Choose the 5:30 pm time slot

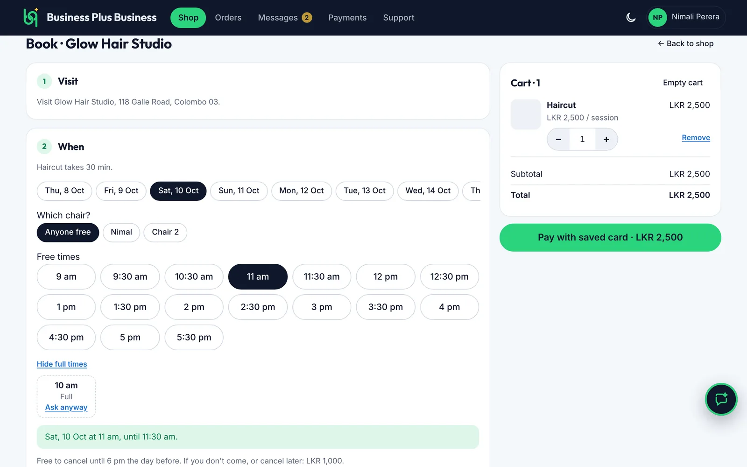[194, 338]
